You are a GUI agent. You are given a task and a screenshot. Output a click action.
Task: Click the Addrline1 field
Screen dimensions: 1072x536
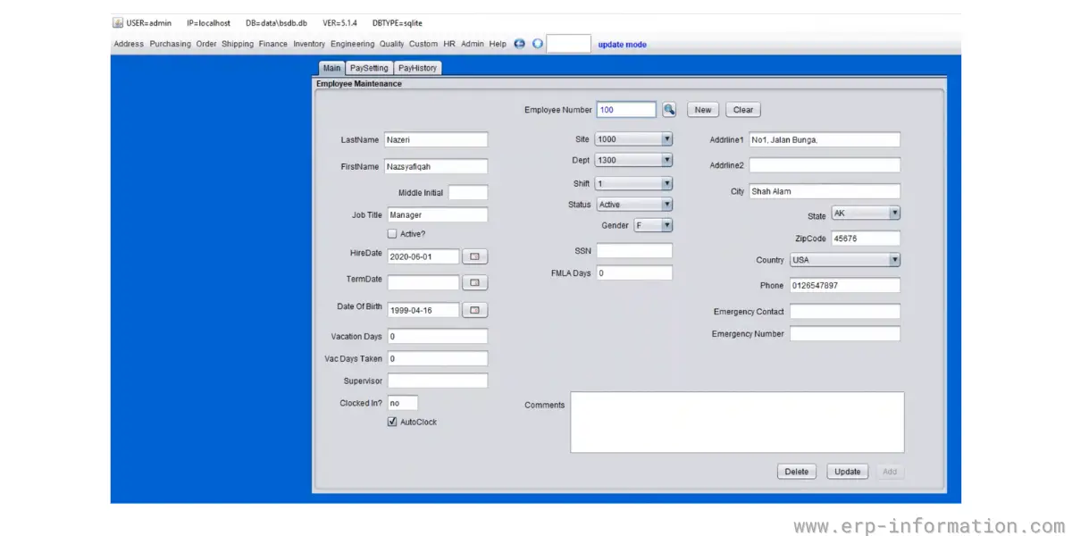[x=825, y=139]
